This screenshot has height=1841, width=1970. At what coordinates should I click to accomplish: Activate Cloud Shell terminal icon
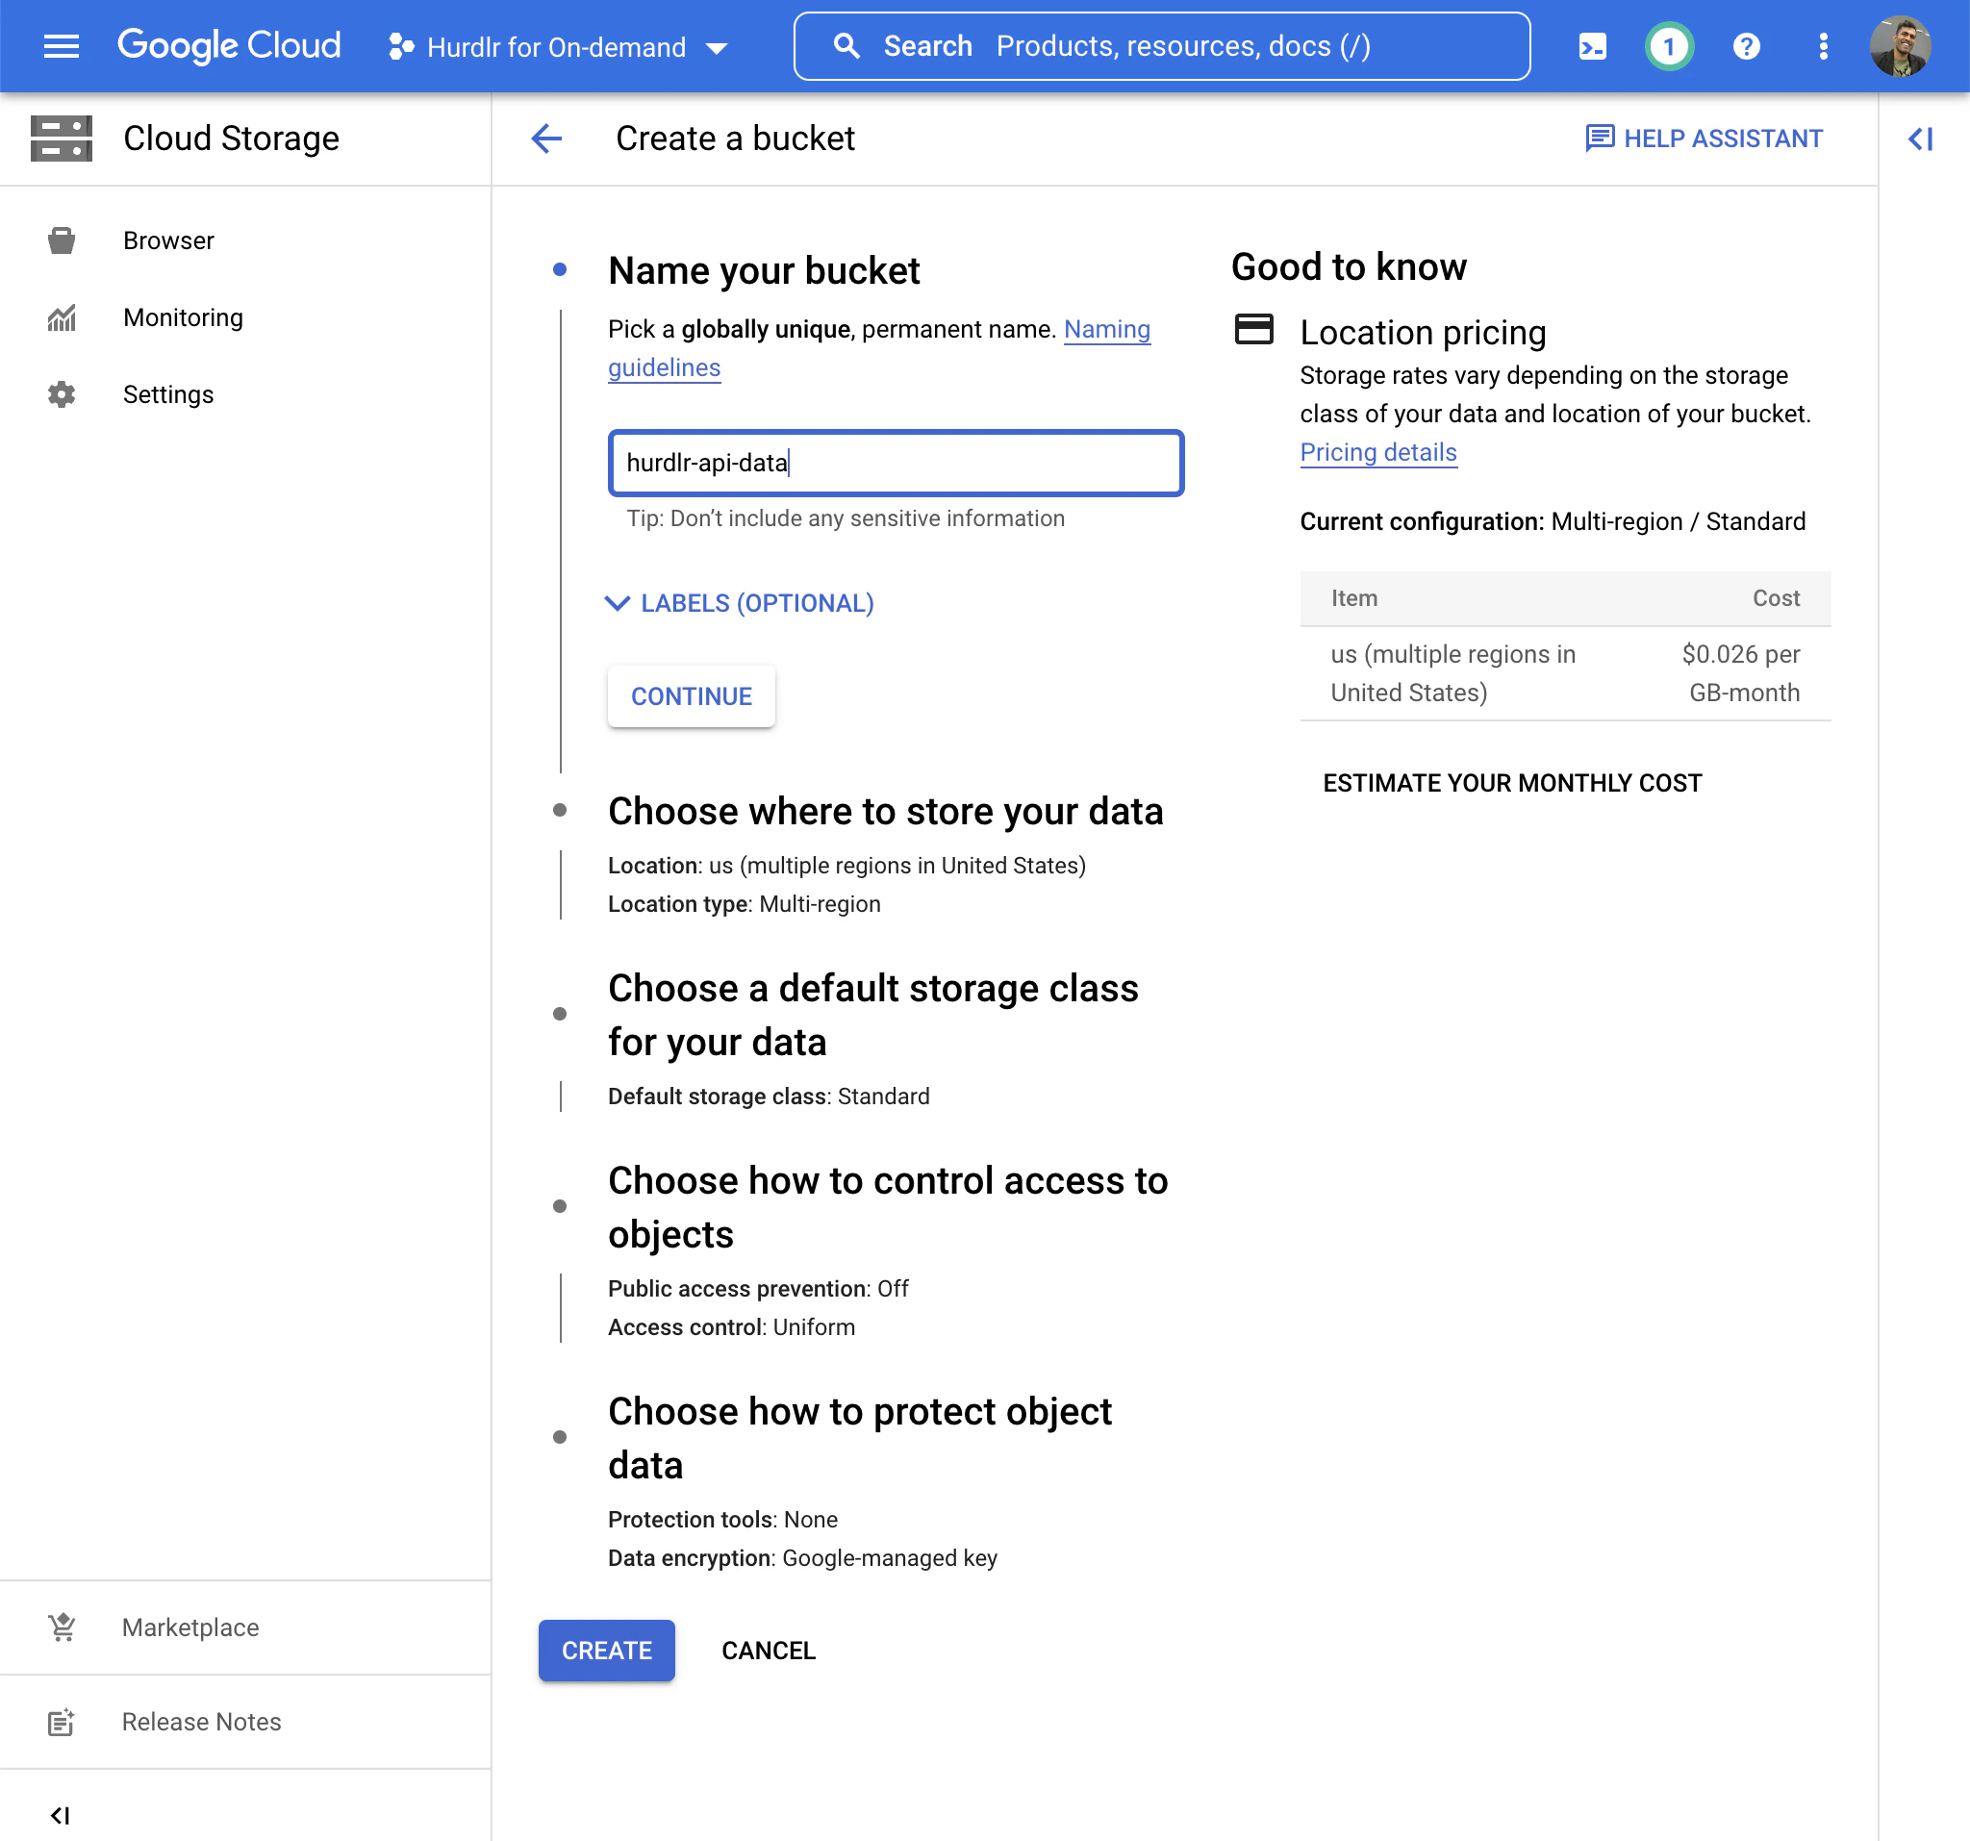pyautogui.click(x=1591, y=45)
